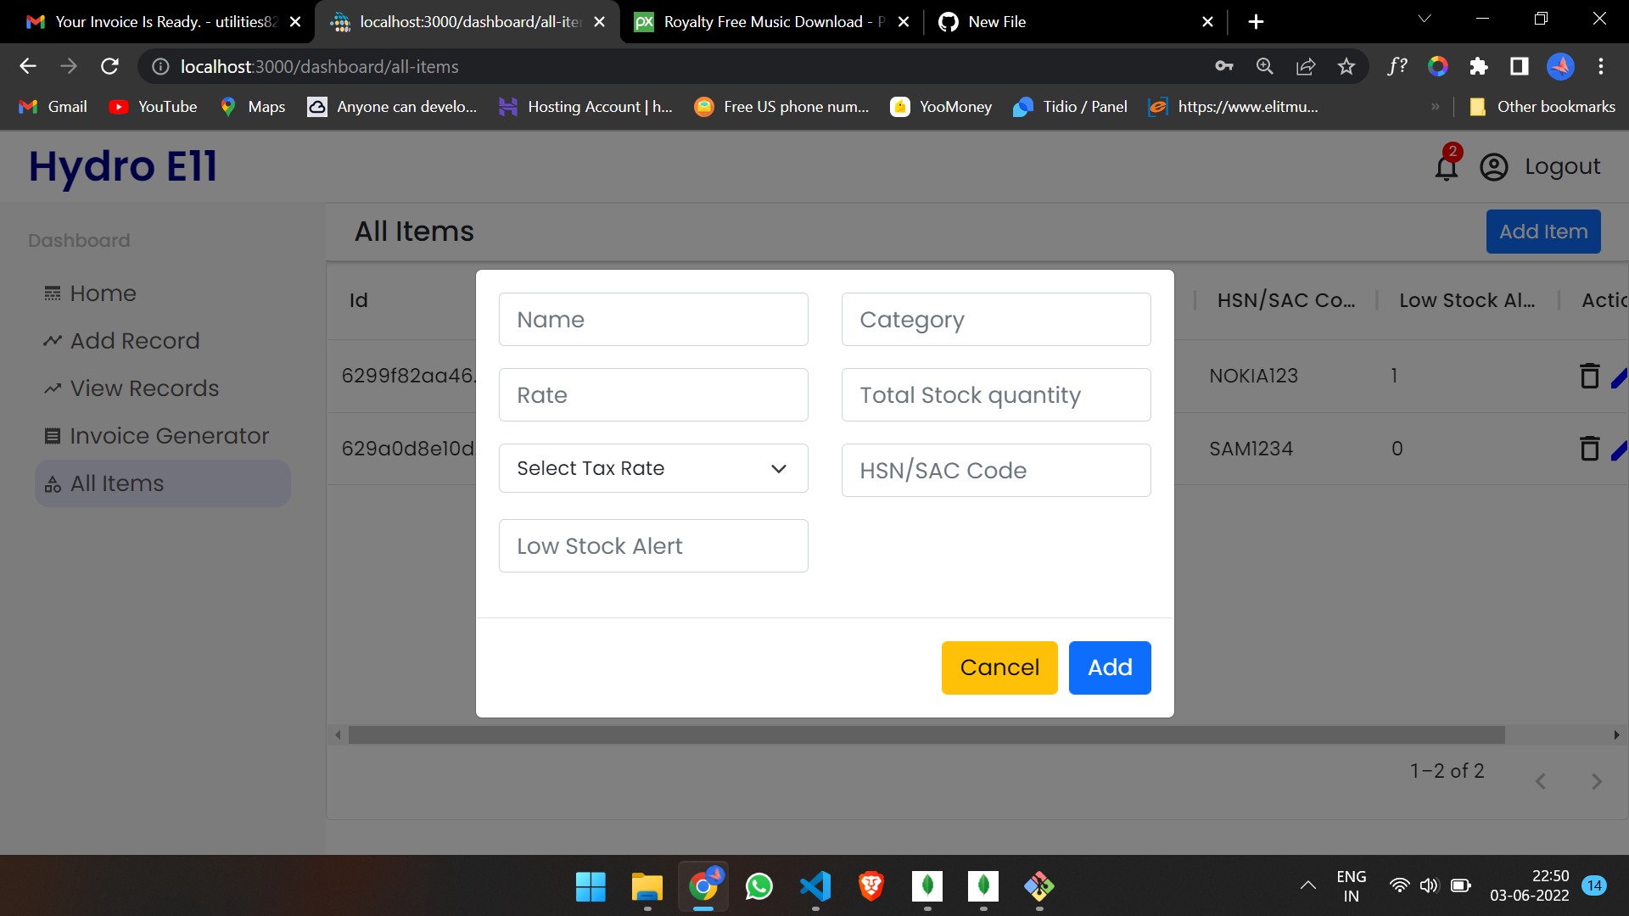The image size is (1629, 916).
Task: Switch to the New File GitHub tab
Action: (997, 21)
